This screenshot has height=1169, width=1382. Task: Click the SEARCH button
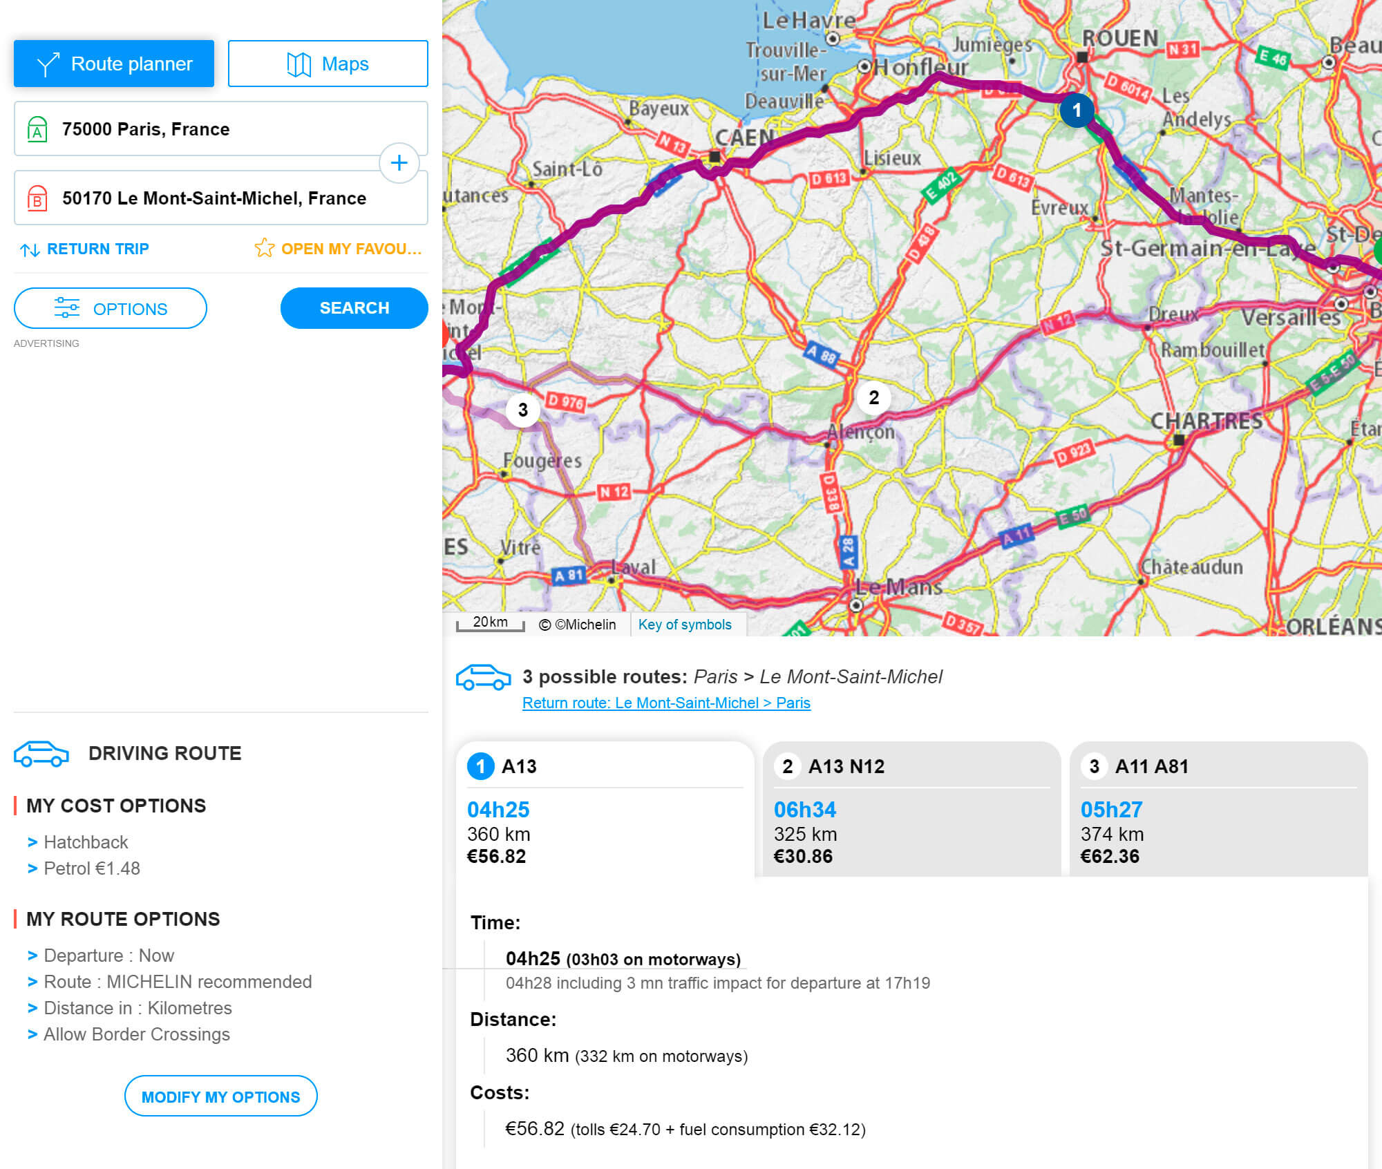[x=354, y=308]
